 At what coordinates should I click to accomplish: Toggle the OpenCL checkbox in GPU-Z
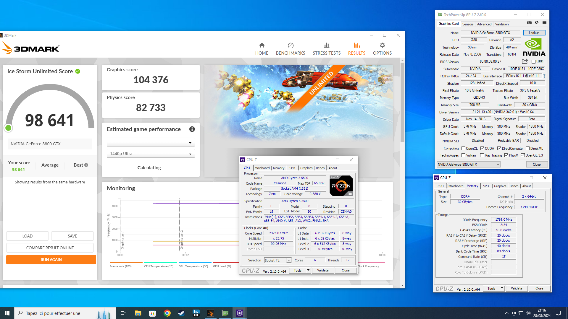464,149
